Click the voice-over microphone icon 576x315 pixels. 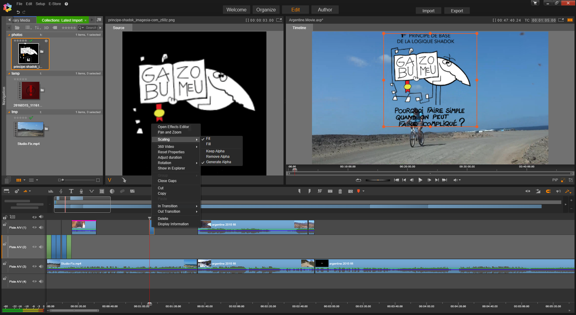pyautogui.click(x=81, y=191)
